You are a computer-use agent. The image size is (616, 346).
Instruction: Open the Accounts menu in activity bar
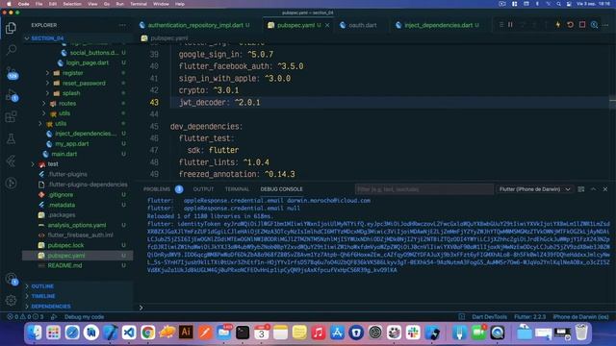(11, 279)
